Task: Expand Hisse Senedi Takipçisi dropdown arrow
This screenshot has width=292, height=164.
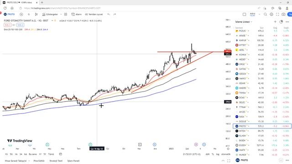Action: point(29,161)
